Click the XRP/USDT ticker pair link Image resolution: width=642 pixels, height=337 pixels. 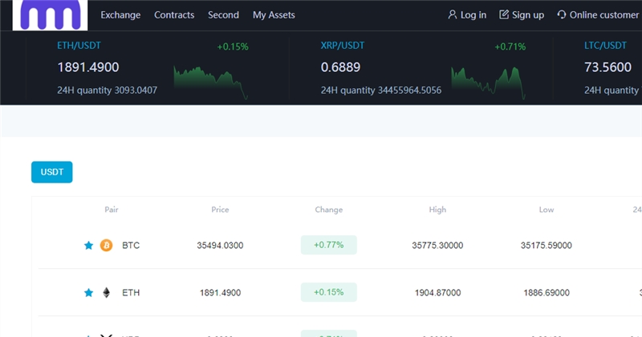(x=343, y=46)
